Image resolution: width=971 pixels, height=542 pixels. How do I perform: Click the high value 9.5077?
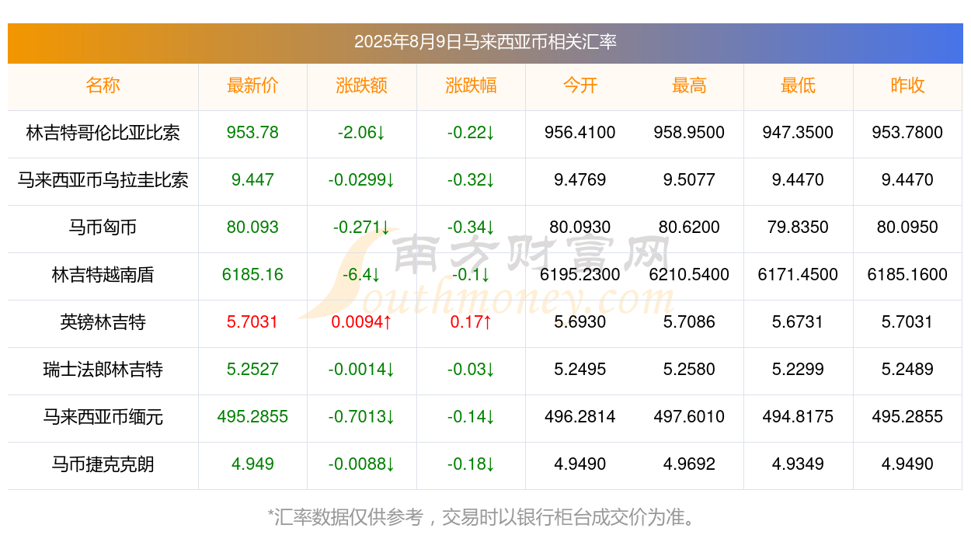[x=689, y=180]
